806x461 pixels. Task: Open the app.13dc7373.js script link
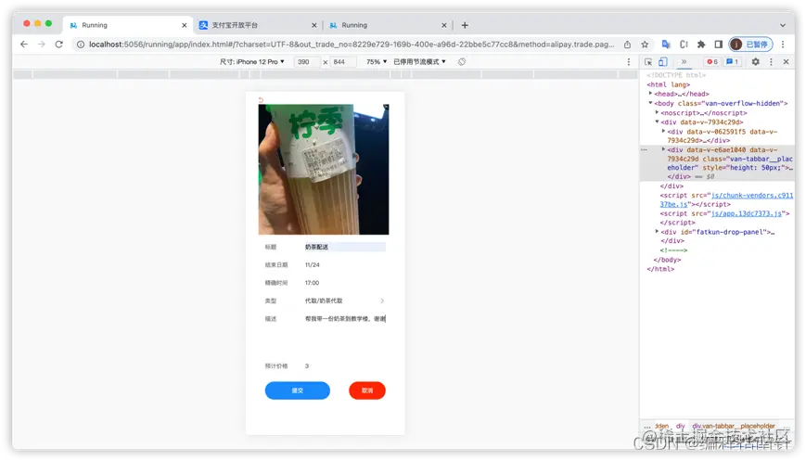(747, 213)
